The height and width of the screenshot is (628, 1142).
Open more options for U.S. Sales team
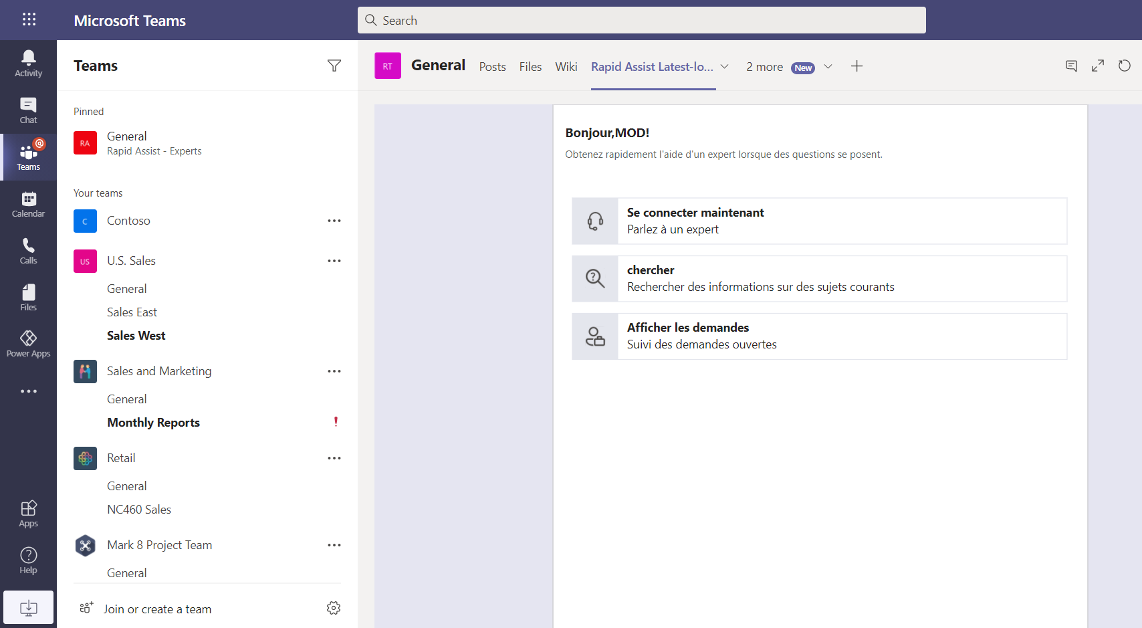click(334, 261)
